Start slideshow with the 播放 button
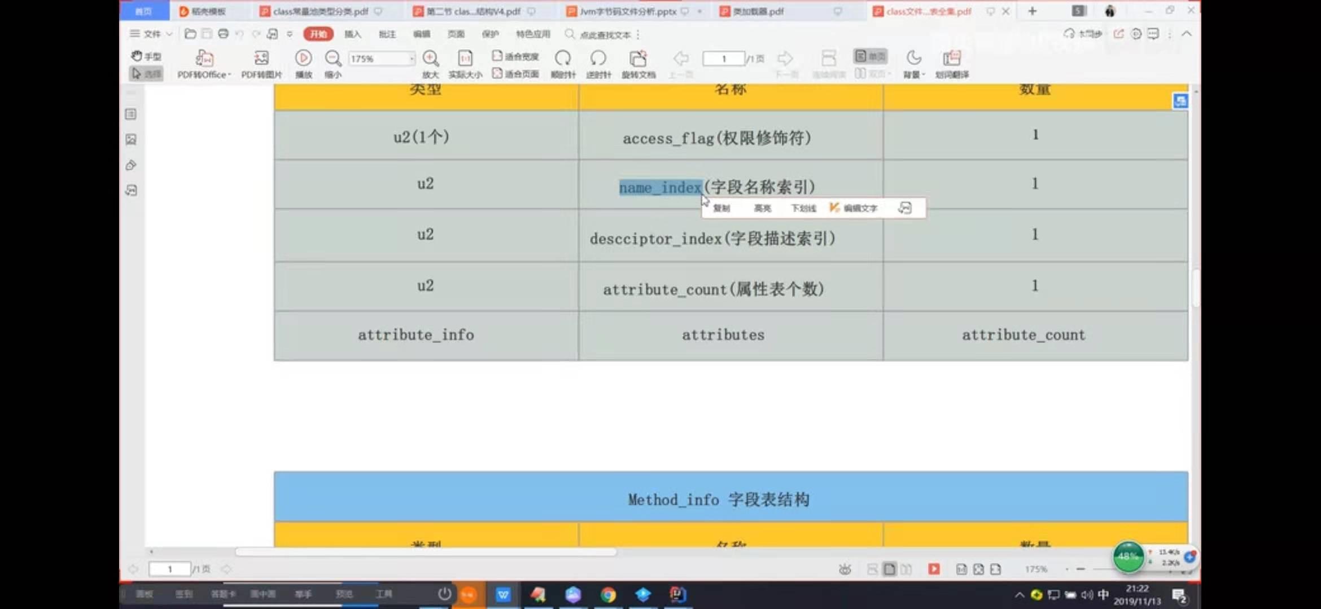Screen dimensions: 1321x609 [x=304, y=65]
